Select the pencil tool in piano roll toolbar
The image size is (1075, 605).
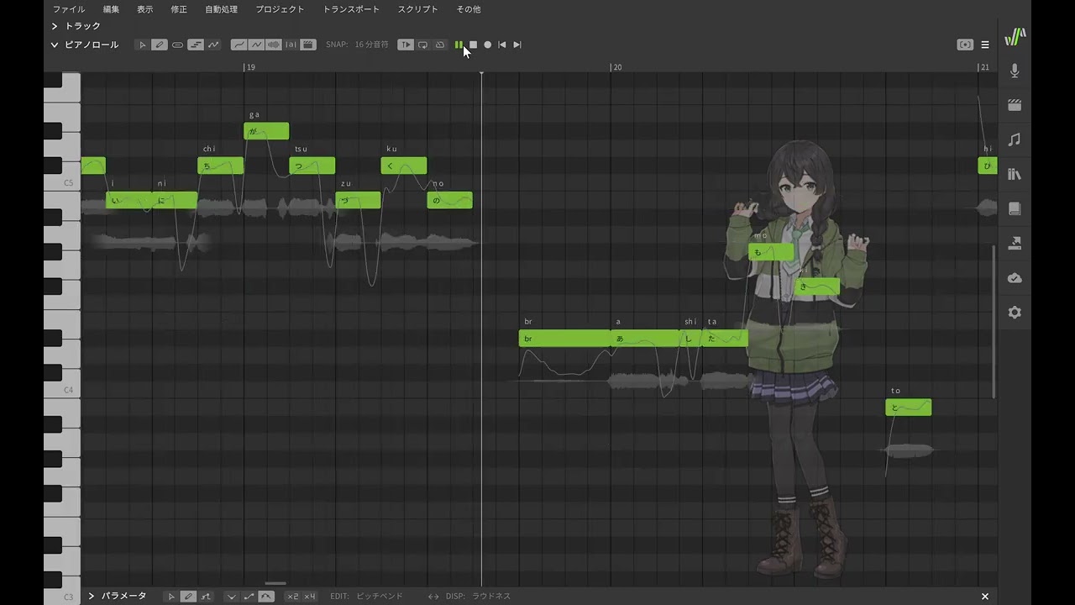click(x=160, y=45)
